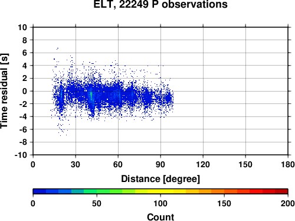Pick the colorbar "0" tick label
The width and height of the screenshot is (295, 221).
(33, 203)
